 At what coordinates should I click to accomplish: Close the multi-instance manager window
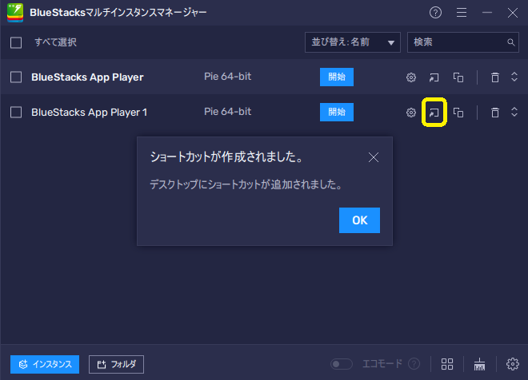[513, 13]
